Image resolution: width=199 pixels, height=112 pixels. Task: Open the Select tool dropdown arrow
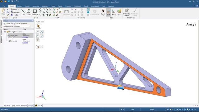[x=103, y=16]
